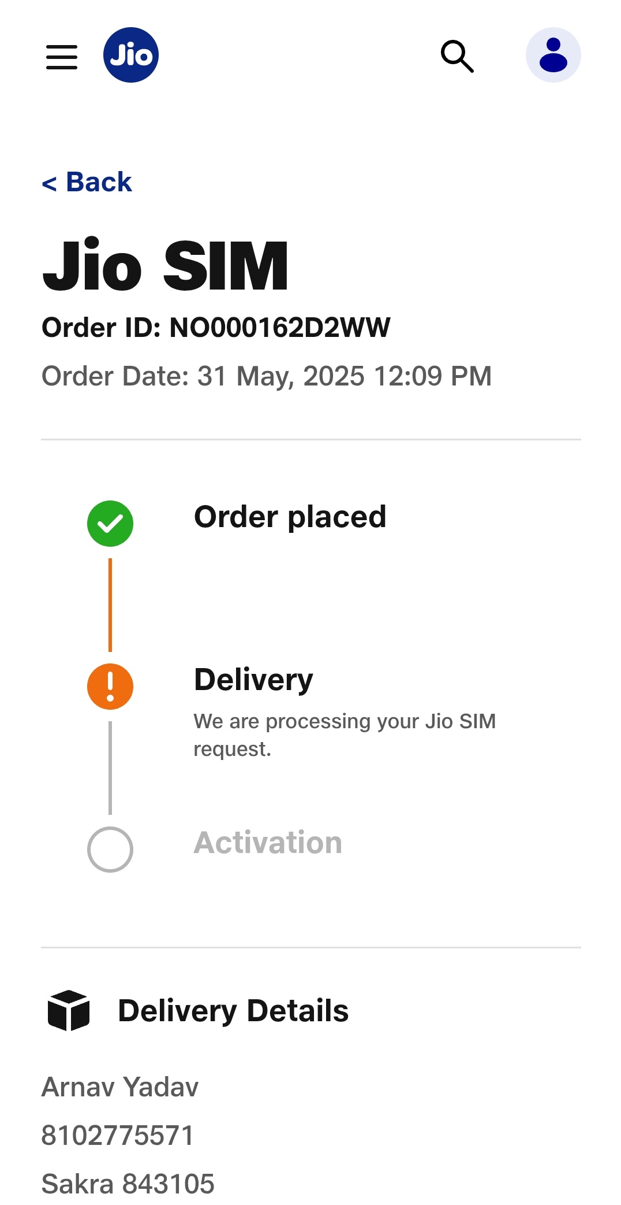The height and width of the screenshot is (1205, 621).
Task: Tap the greyed-out Activation step label
Action: pos(268,843)
